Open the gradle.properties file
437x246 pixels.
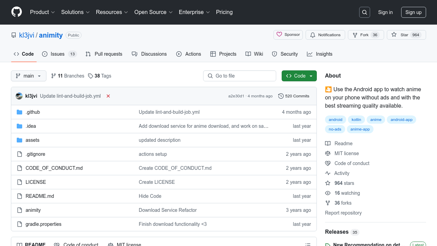pyautogui.click(x=43, y=224)
